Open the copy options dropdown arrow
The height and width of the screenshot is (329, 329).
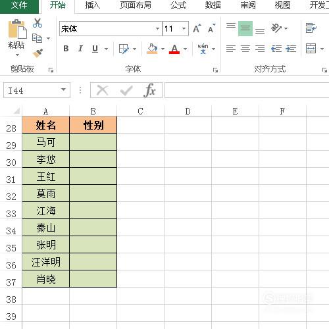coord(48,39)
